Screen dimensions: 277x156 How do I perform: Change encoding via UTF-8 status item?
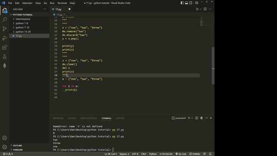(x=135, y=154)
